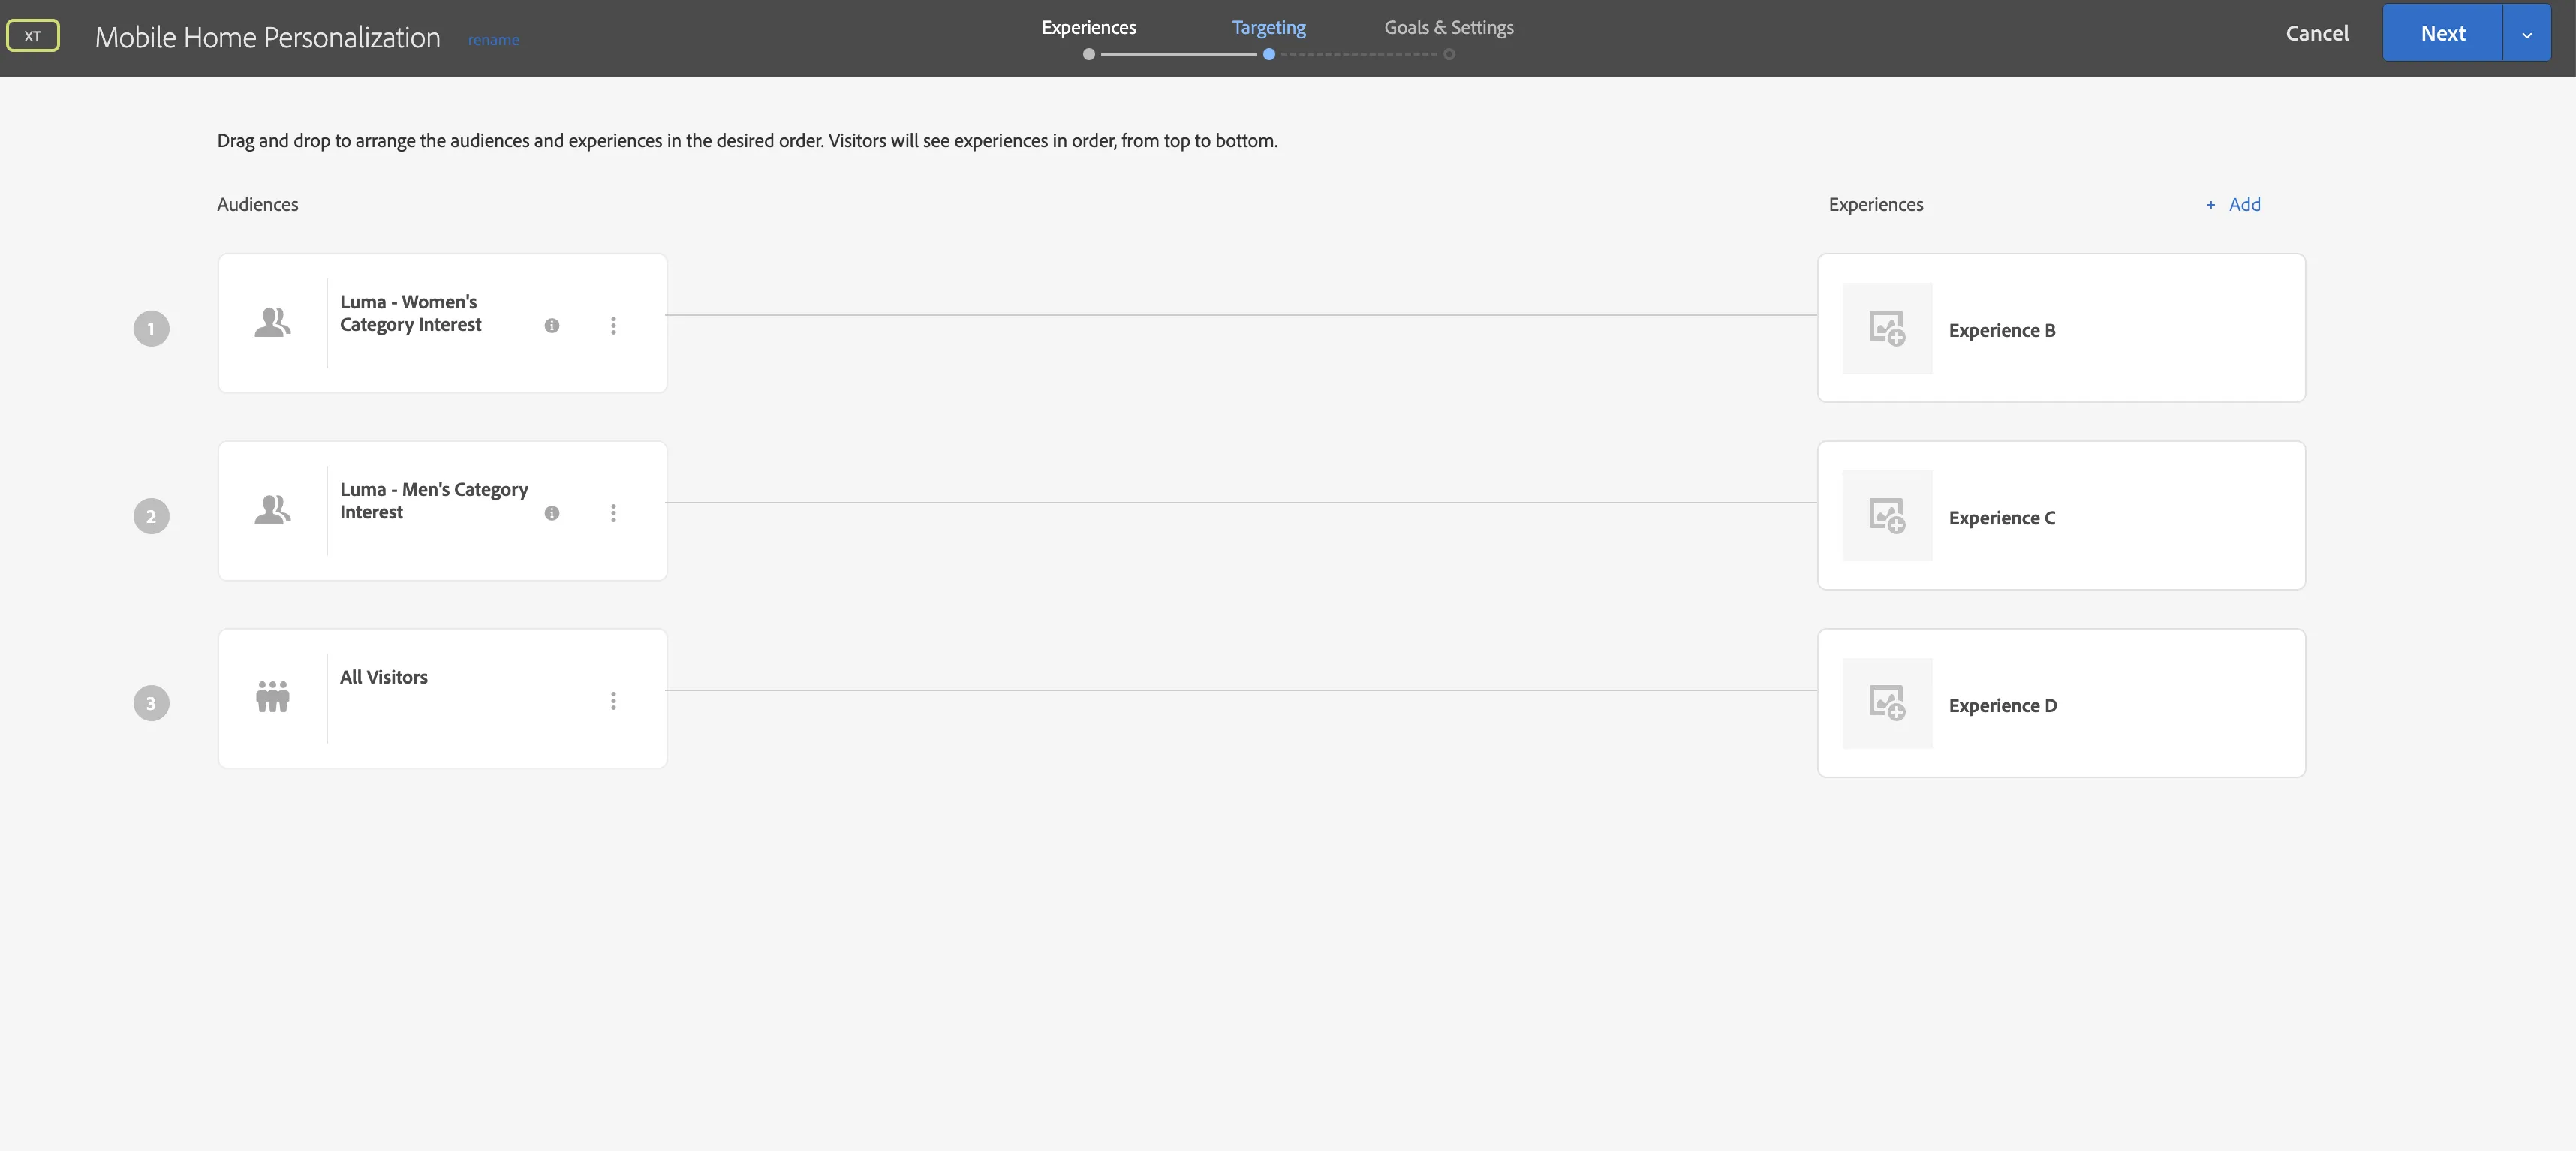This screenshot has height=1151, width=2576.
Task: Click the Experience C image placeholder icon
Action: click(x=1887, y=516)
